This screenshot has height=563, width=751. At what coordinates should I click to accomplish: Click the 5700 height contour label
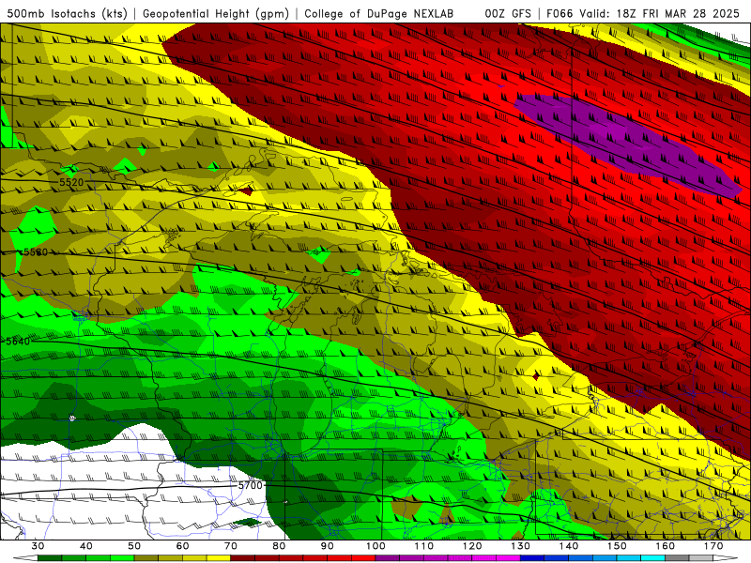point(251,485)
